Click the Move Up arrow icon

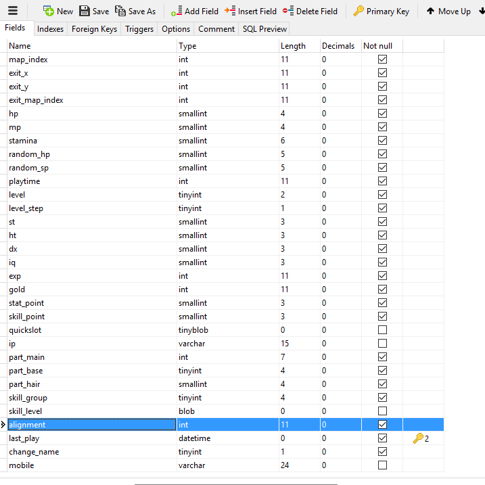pos(430,11)
